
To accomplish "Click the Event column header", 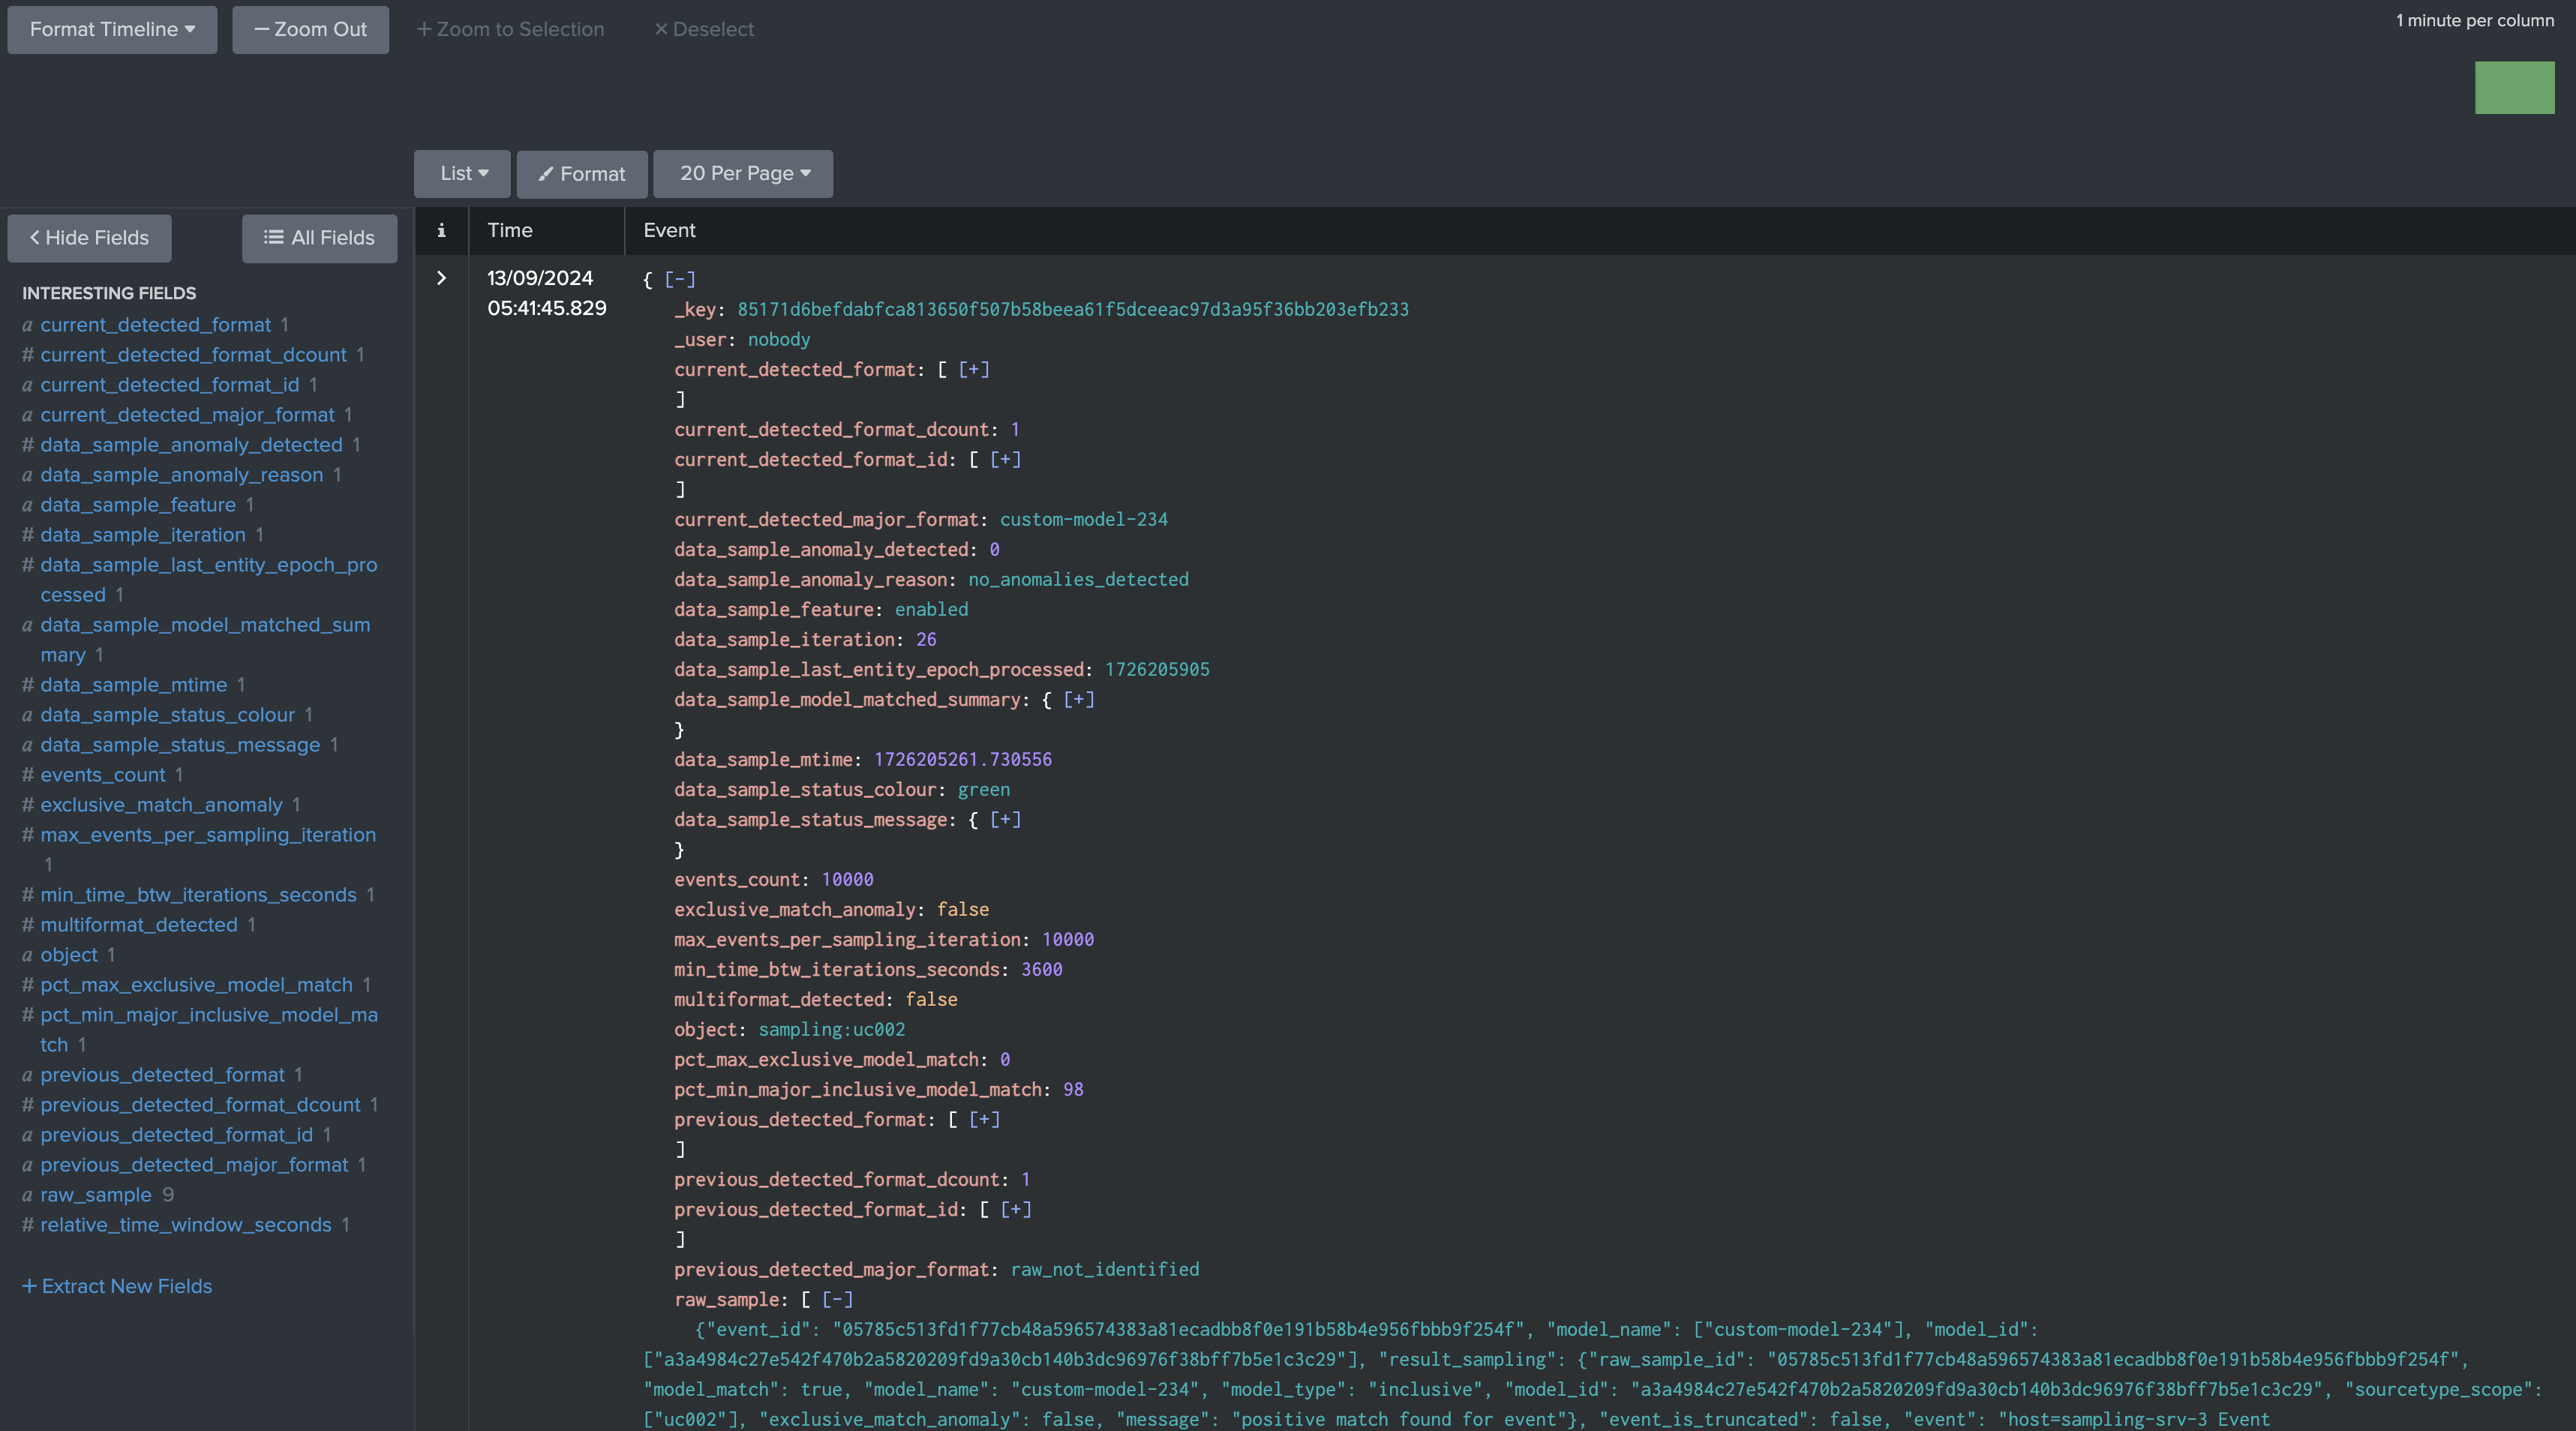I will (669, 230).
